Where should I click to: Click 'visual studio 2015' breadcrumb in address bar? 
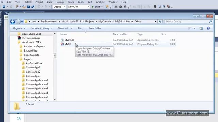tap(71, 21)
